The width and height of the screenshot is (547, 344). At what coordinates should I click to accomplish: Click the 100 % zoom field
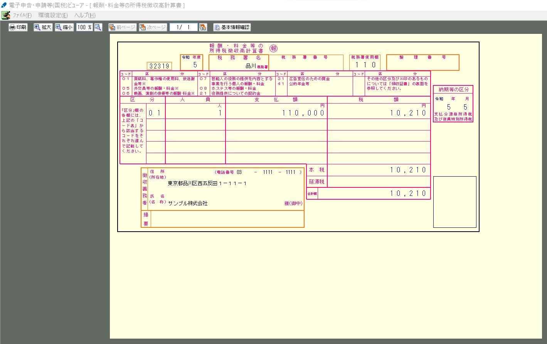pyautogui.click(x=84, y=27)
